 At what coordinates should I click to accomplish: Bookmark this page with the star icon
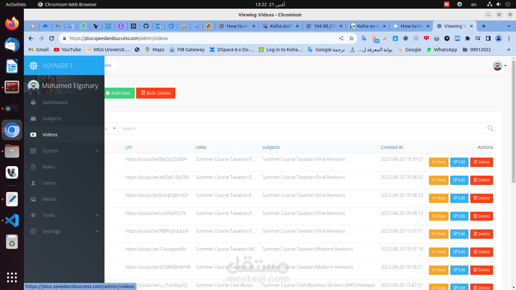click(x=352, y=38)
